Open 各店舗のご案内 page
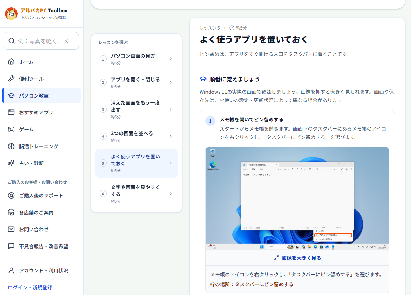The height and width of the screenshot is (295, 411). (42, 212)
